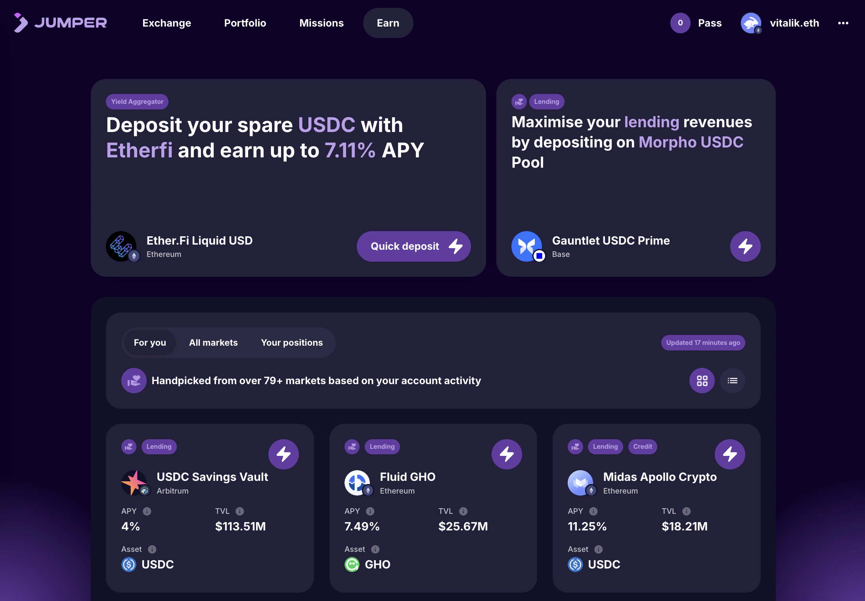
Task: Click the Gauntlet USDC Prime Morpho logo
Action: click(527, 246)
